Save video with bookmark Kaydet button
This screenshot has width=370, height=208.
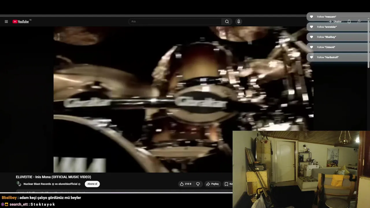(x=228, y=184)
